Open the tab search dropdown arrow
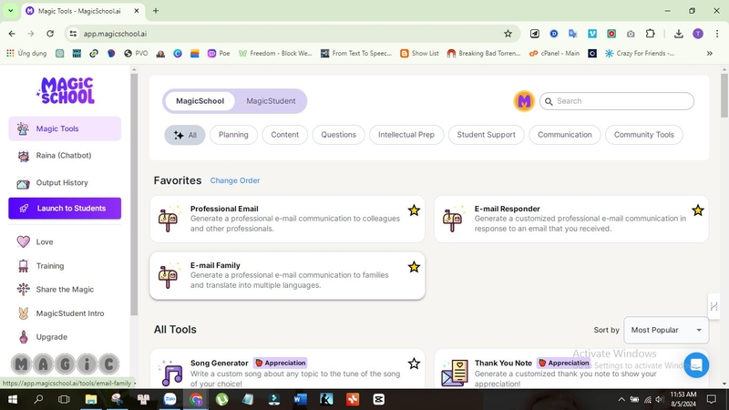This screenshot has height=410, width=729. [10, 10]
